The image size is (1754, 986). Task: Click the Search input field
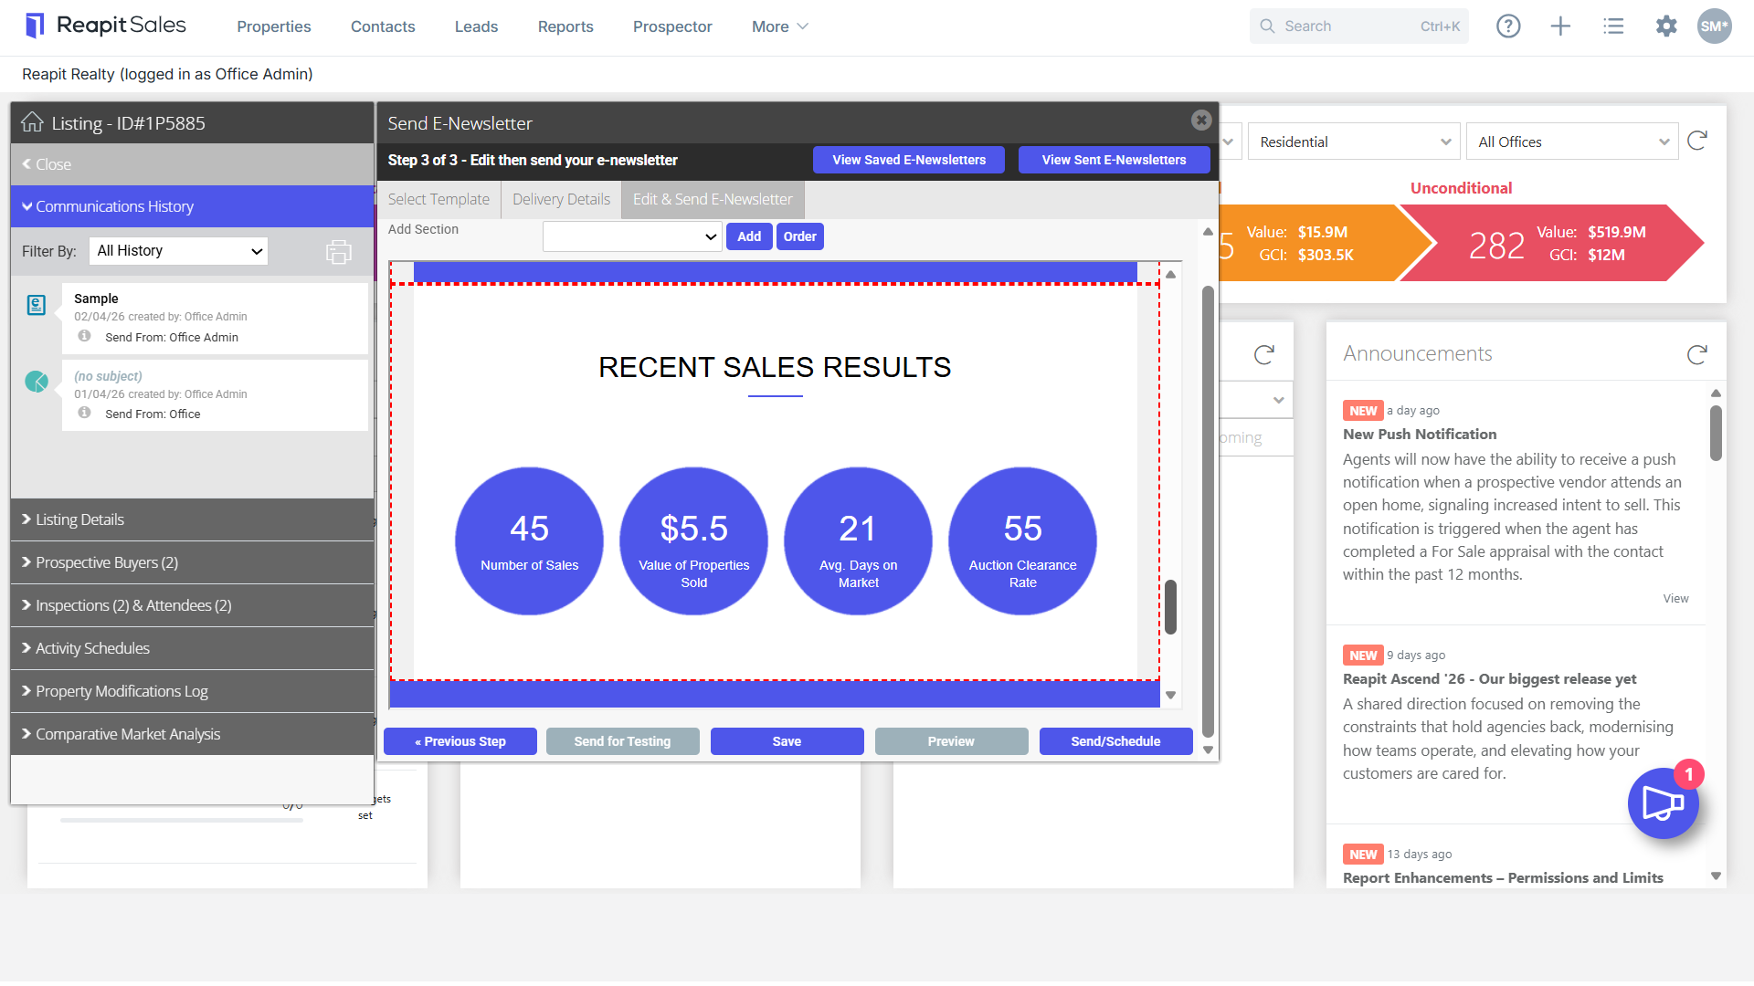pyautogui.click(x=1358, y=26)
